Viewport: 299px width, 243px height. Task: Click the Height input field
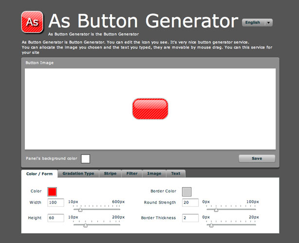56,218
